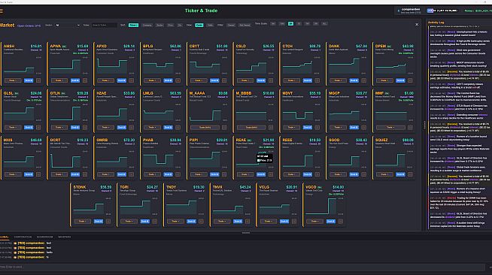Click the CBYT price chart
The image size is (492, 275).
coord(205,66)
